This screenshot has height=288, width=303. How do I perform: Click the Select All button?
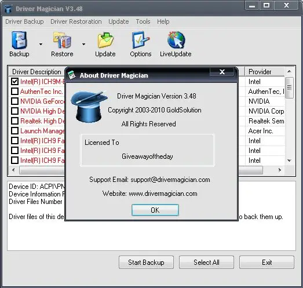tap(206, 263)
